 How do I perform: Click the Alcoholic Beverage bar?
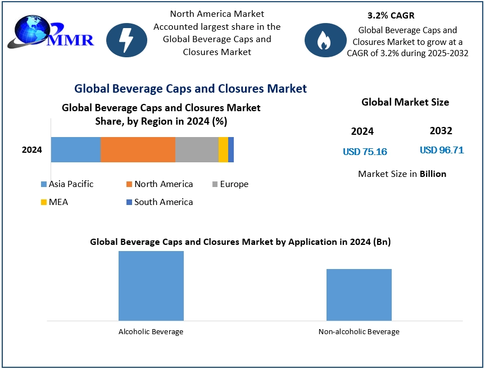coord(151,286)
